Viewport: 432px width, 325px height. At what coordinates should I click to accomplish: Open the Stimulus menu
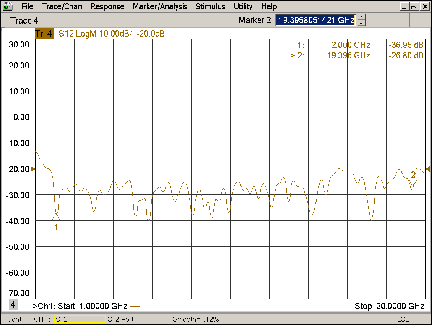tap(210, 7)
